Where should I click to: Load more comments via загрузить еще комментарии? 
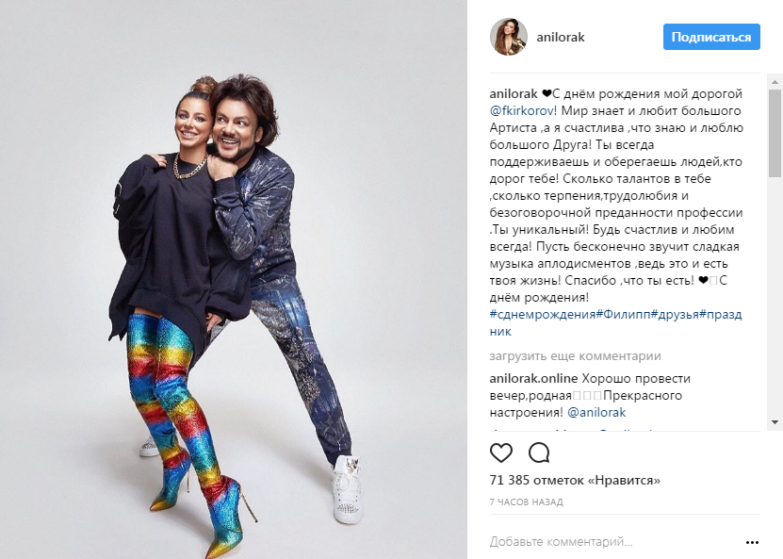[576, 356]
